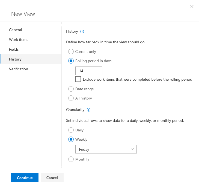Switch to Work items tab
The image size is (199, 187).
pyautogui.click(x=31, y=40)
